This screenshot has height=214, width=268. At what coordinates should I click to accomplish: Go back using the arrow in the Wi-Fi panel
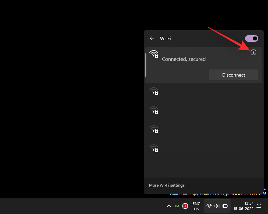(152, 38)
